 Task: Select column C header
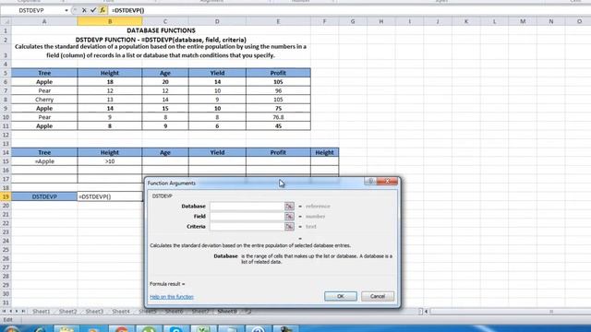(165, 21)
